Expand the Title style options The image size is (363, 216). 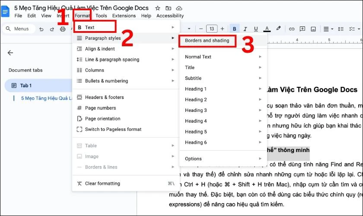(x=223, y=67)
